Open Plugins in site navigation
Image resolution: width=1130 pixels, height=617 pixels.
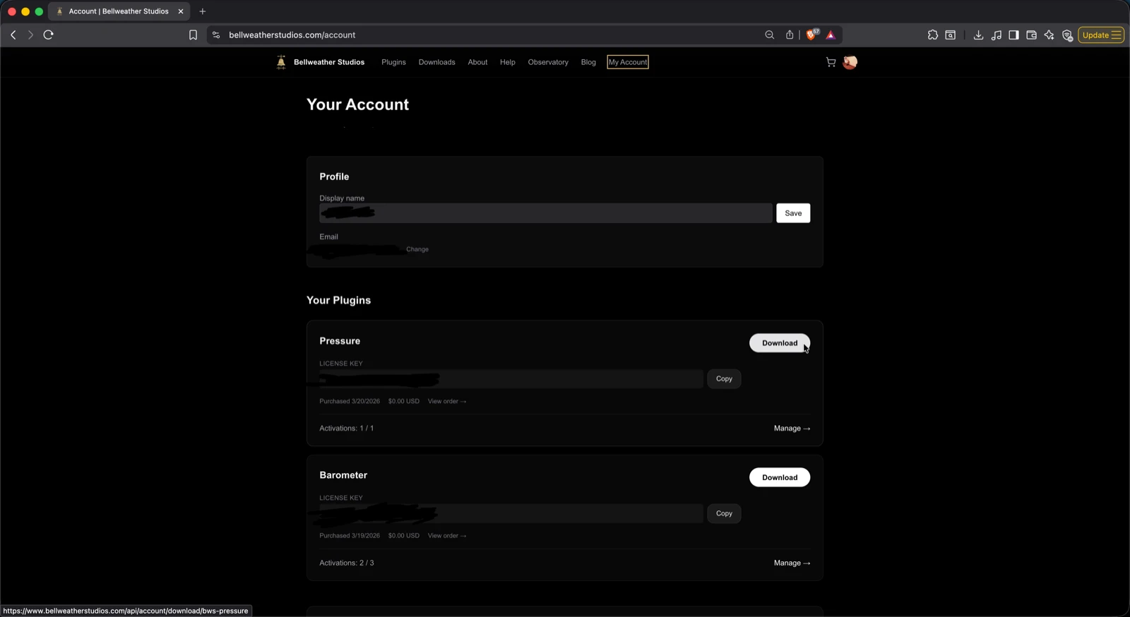(393, 62)
